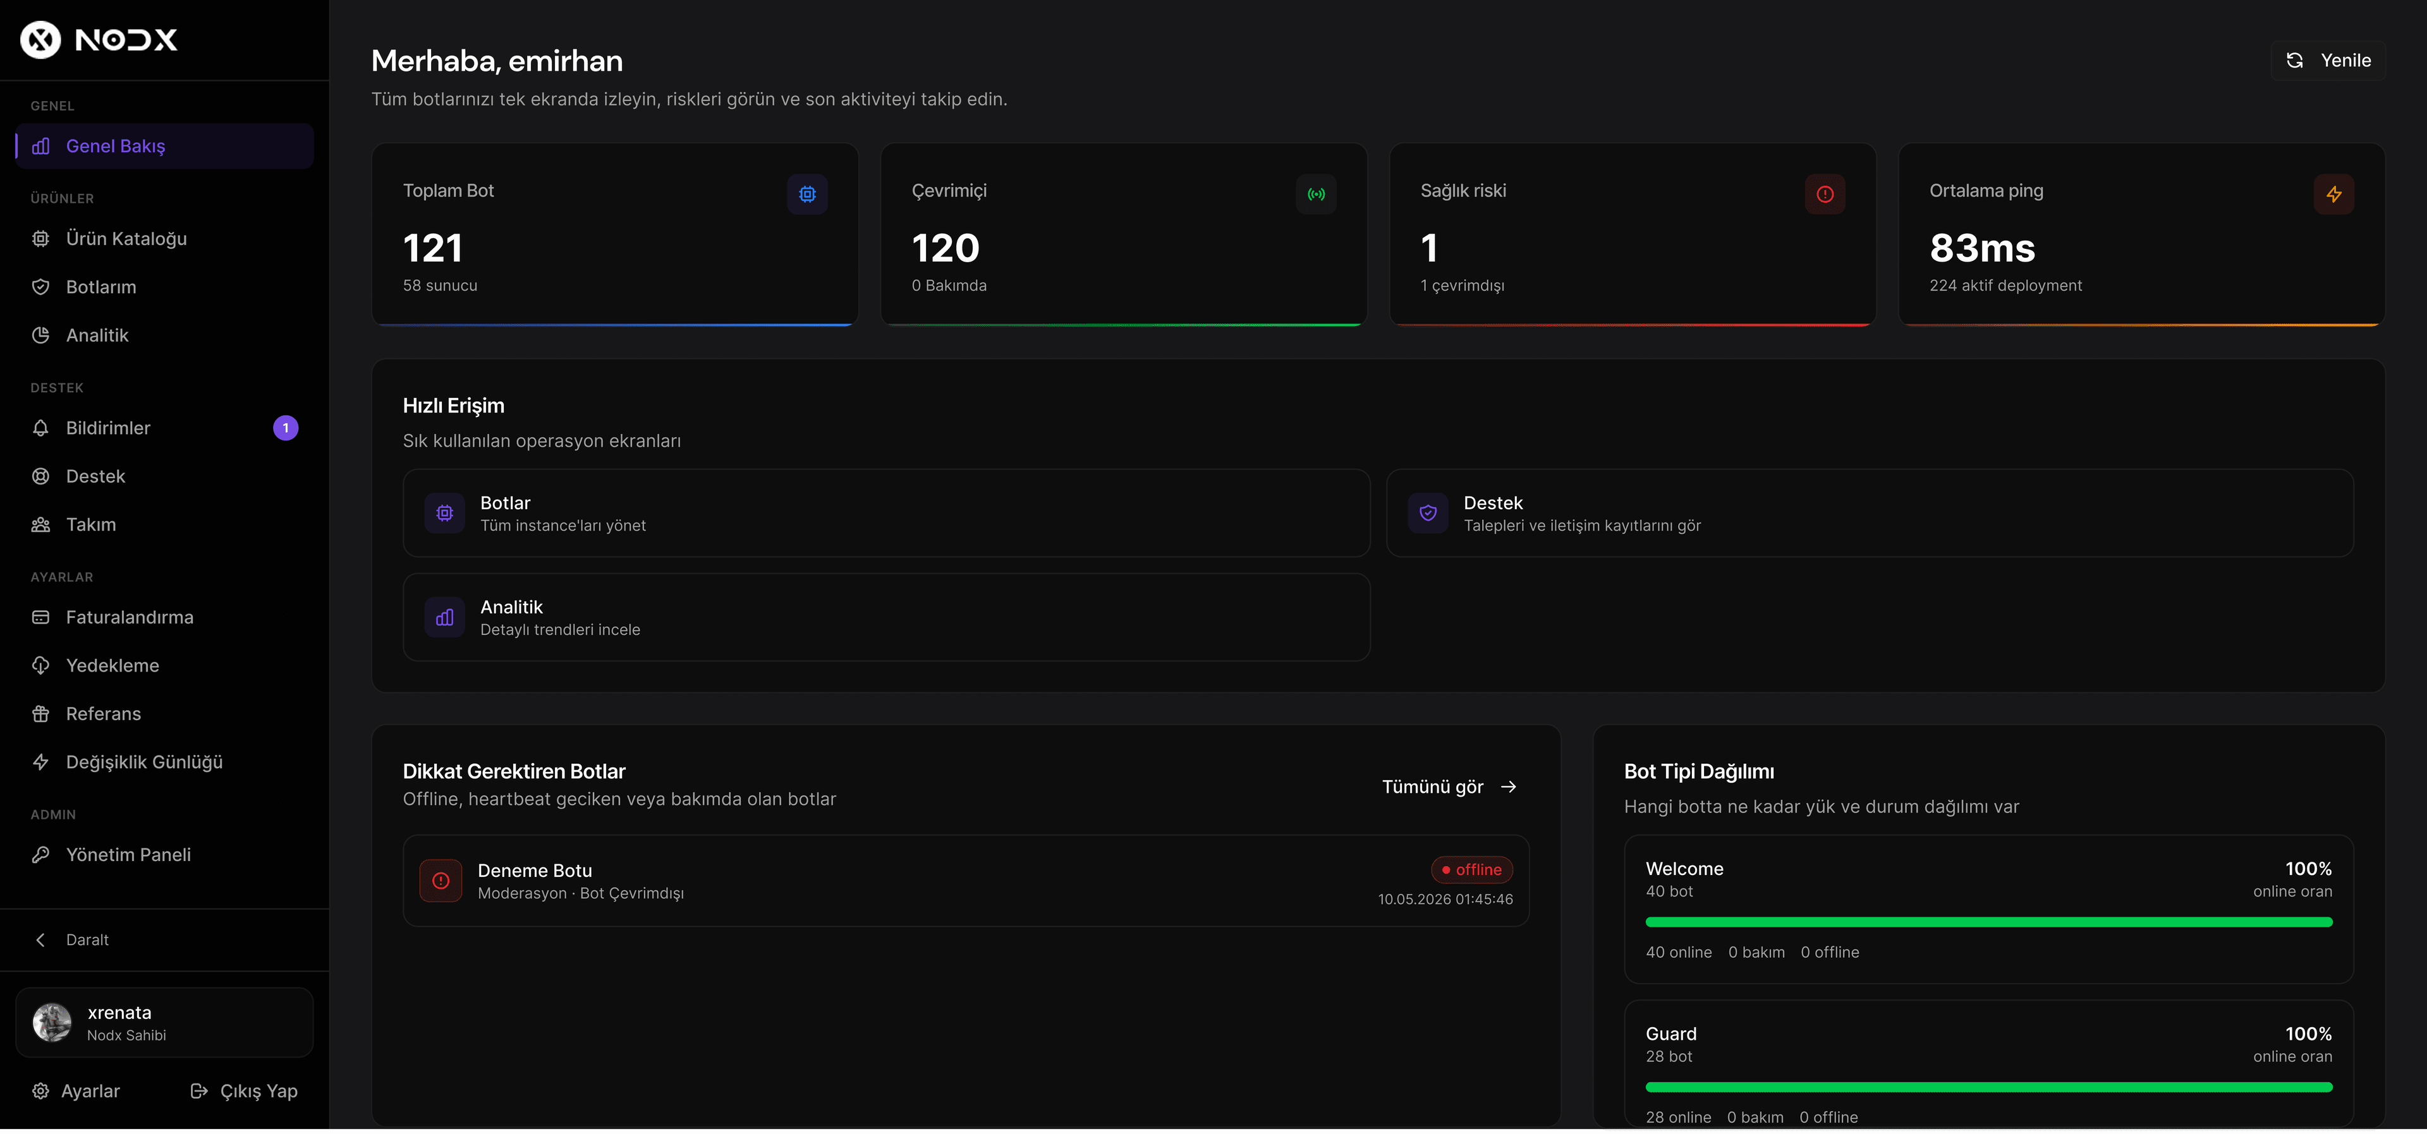The image size is (2427, 1134).
Task: Click the Toplam Bot value 121
Action: [432, 249]
